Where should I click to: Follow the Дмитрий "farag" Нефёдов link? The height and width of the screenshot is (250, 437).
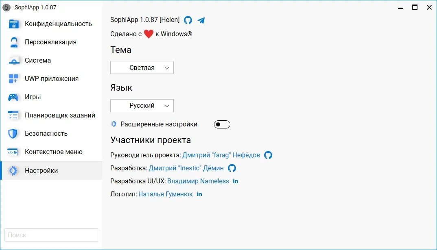[221, 155]
